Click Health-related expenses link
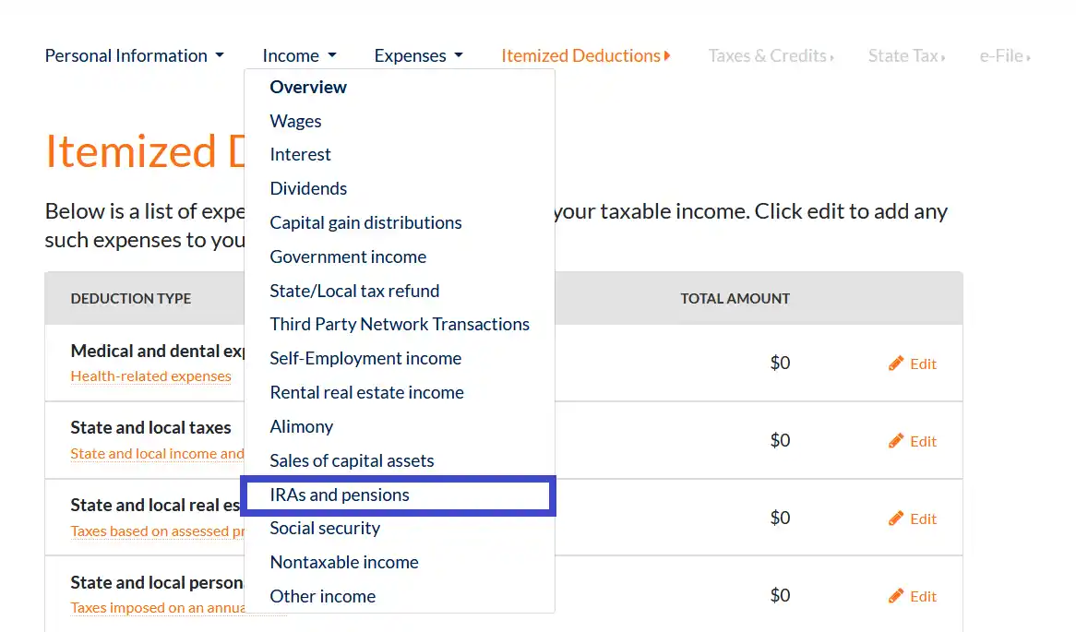The width and height of the screenshot is (1076, 632). coord(150,376)
